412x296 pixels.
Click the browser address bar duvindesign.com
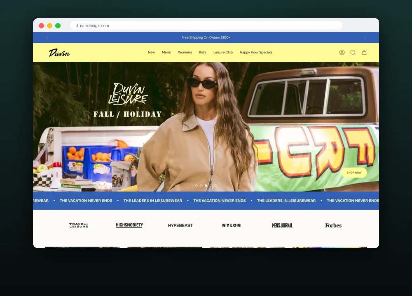(206, 25)
